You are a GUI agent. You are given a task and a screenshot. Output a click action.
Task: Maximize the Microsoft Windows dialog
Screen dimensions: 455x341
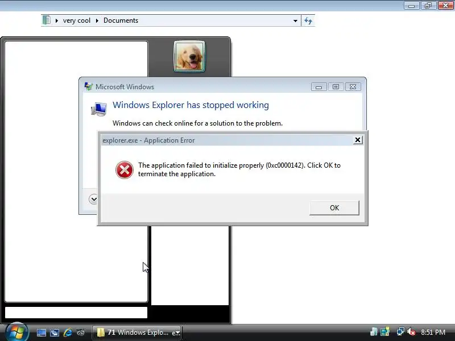pos(336,87)
